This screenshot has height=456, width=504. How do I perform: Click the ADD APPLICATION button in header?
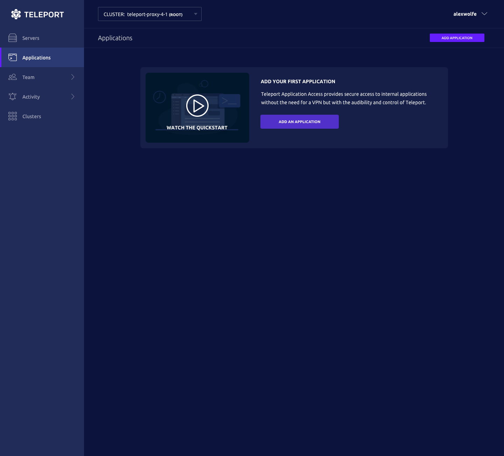457,38
